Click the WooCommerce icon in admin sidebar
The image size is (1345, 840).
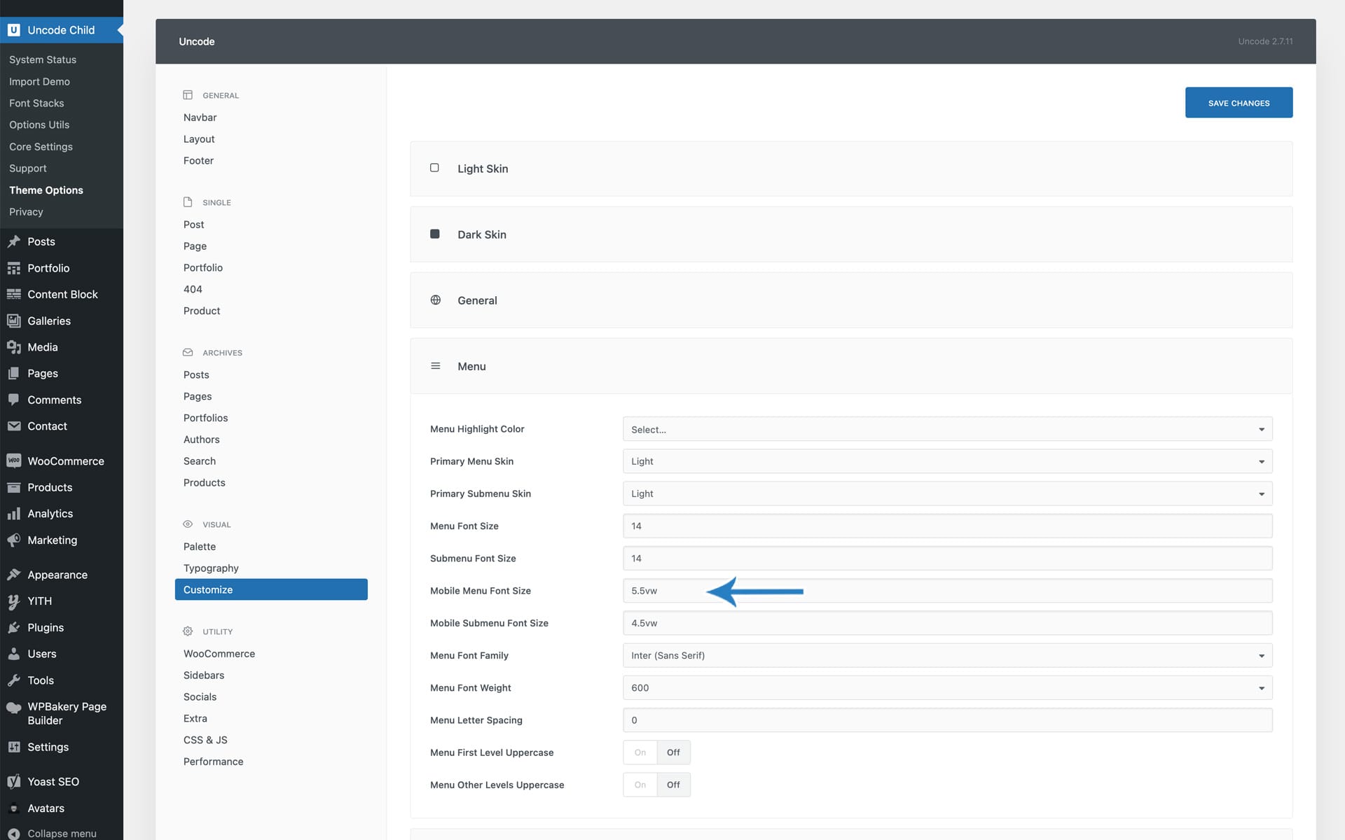13,461
